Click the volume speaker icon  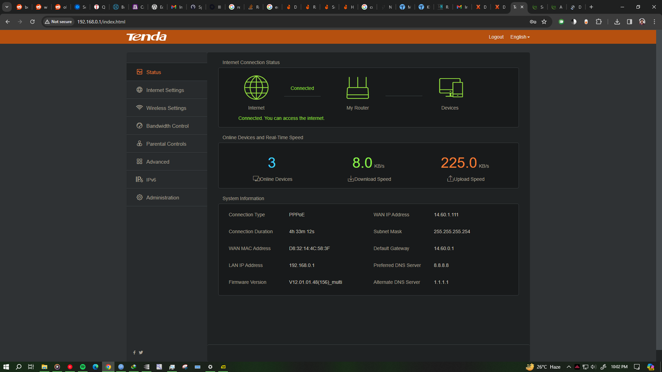pos(594,367)
